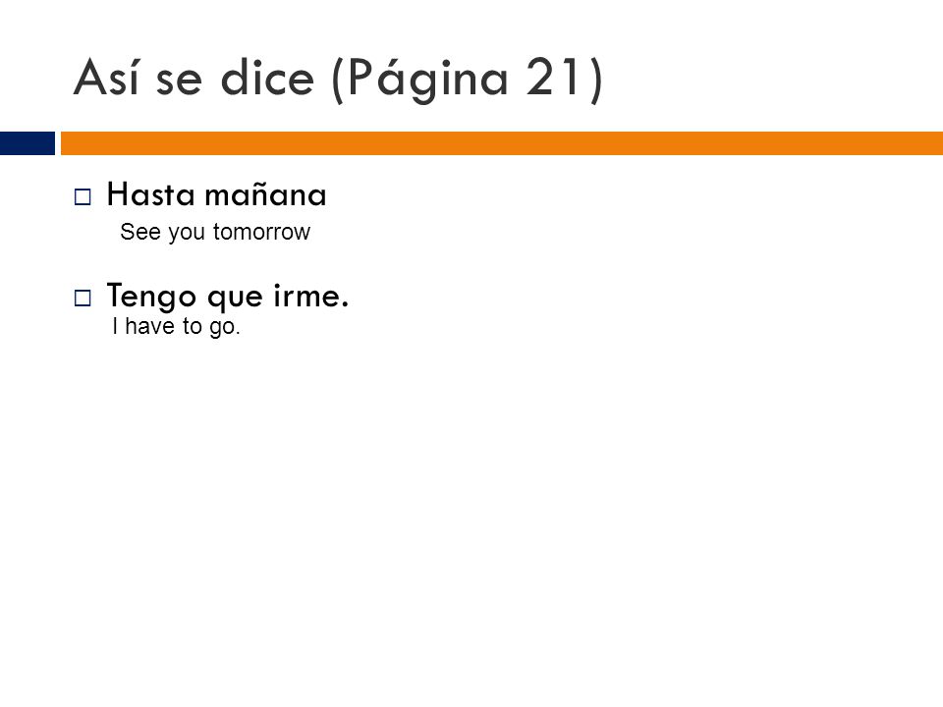Click the word tomorrow in the translation
Image resolution: width=943 pixels, height=707 pixels.
pos(261,232)
